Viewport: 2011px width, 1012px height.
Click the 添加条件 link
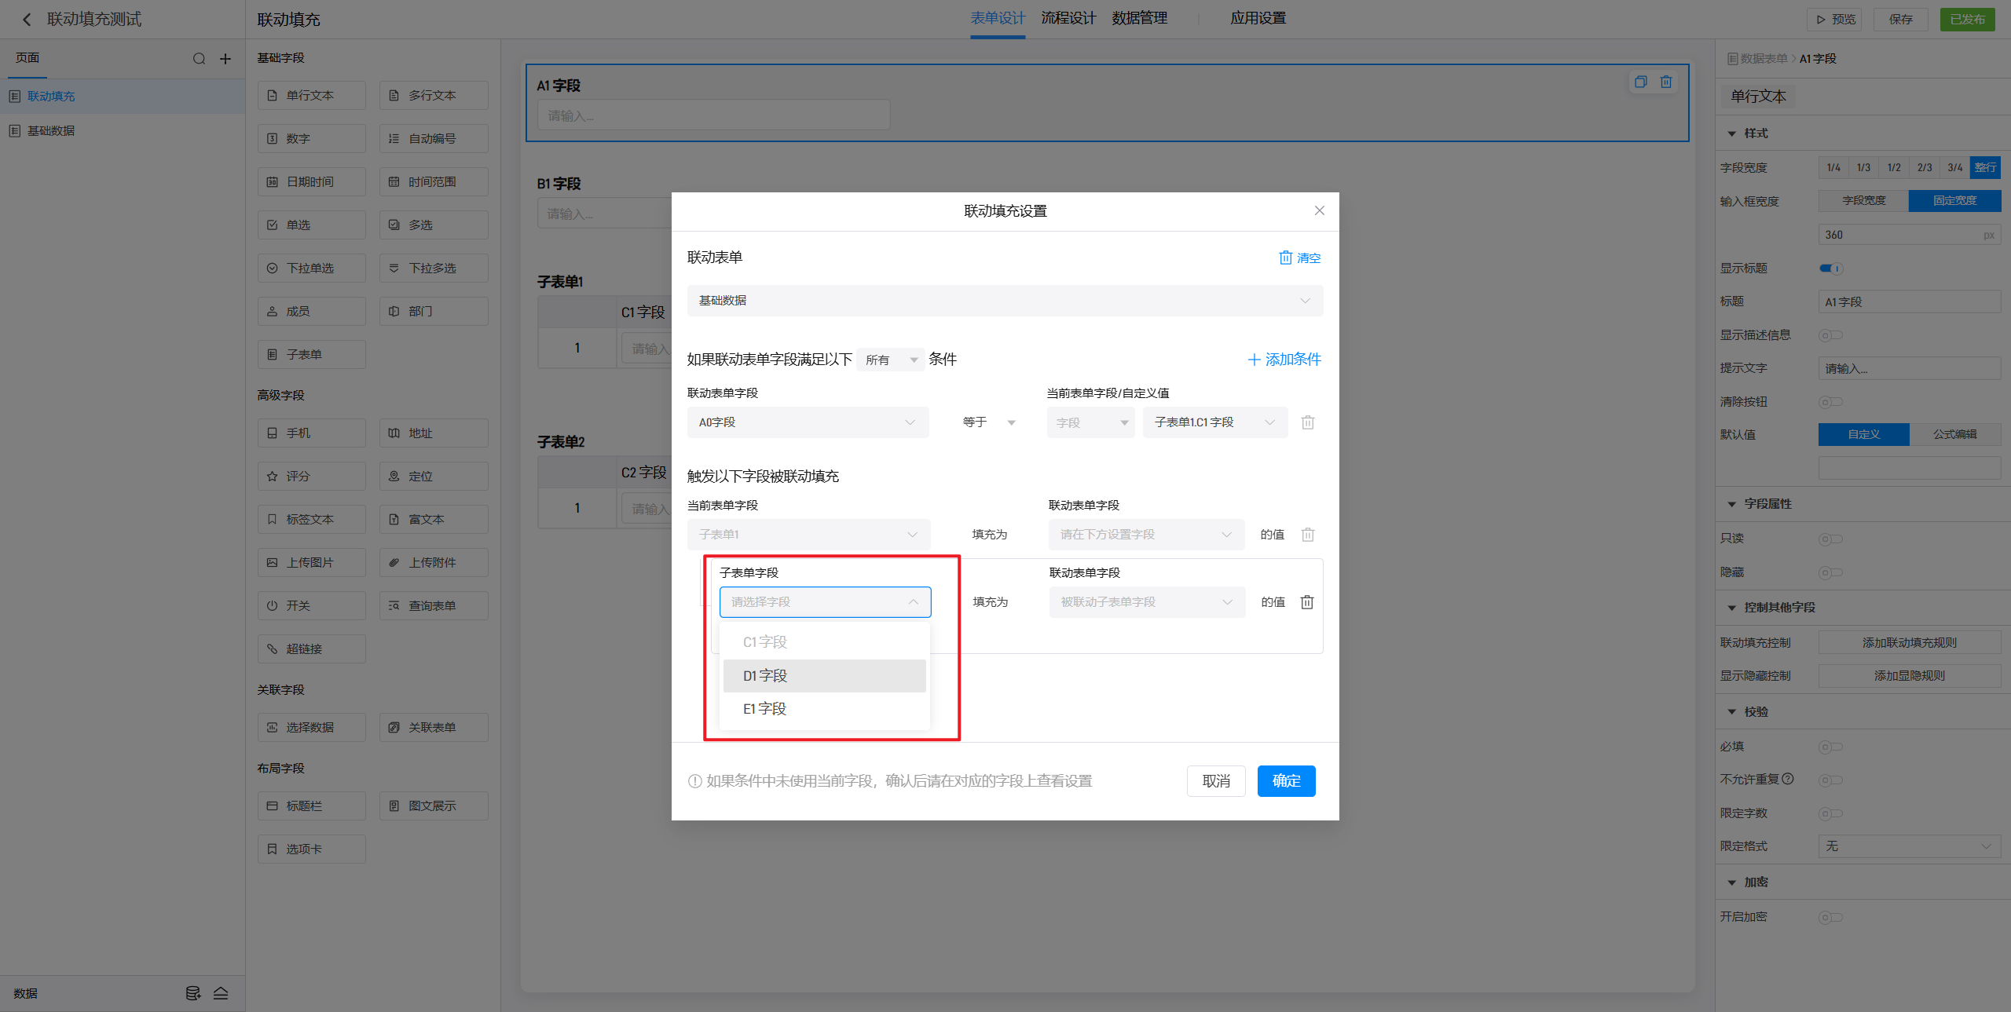click(x=1284, y=360)
